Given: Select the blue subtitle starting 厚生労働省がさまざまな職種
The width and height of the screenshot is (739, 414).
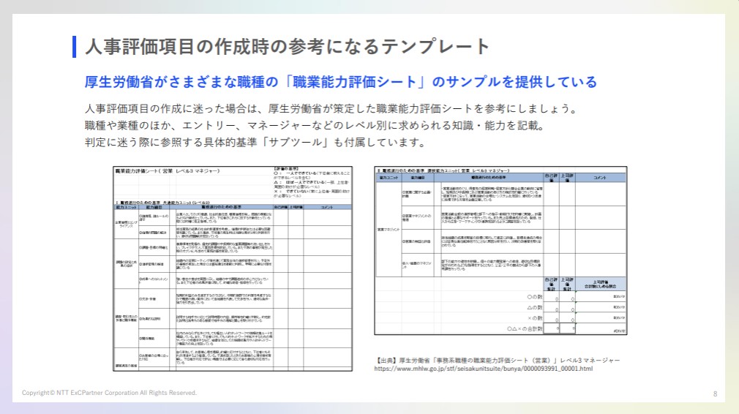Looking at the screenshot, I should point(341,82).
